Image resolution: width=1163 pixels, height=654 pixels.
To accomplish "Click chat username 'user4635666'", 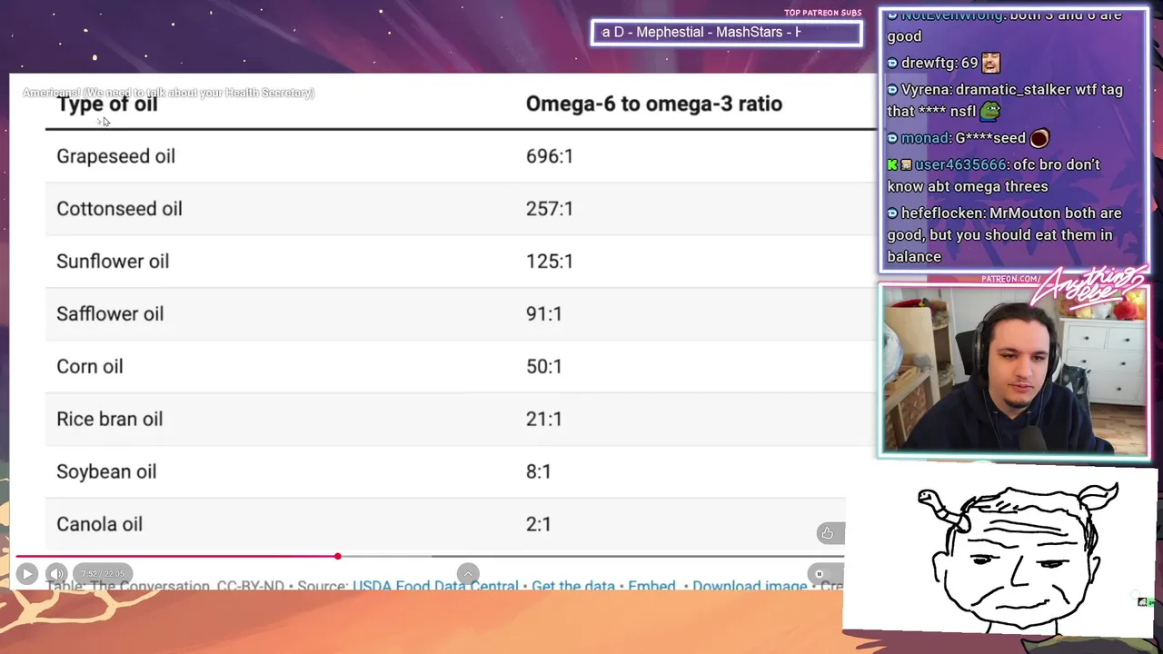I will coord(960,165).
